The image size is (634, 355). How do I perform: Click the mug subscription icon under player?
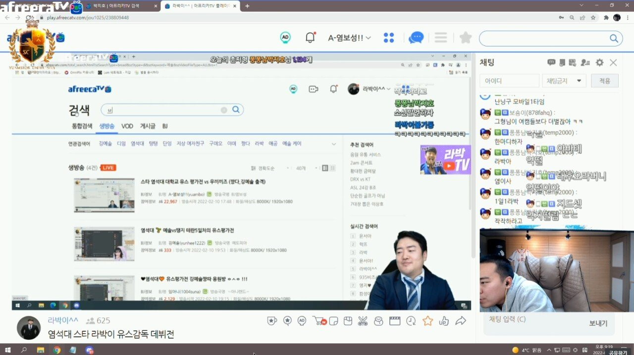[x=272, y=321]
